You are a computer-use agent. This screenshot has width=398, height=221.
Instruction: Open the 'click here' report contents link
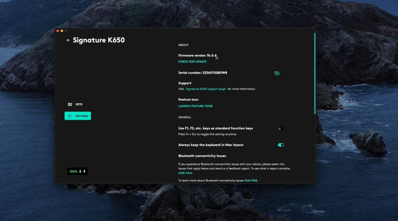click(x=185, y=173)
